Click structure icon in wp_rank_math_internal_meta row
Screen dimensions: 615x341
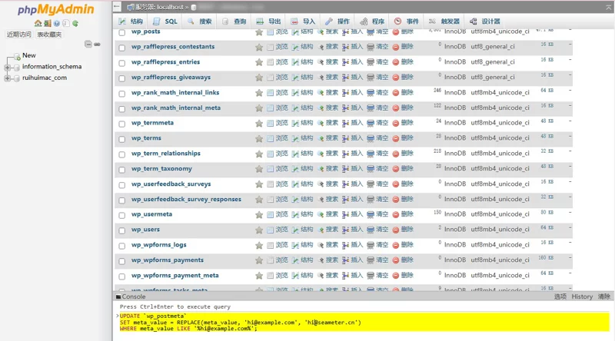click(295, 108)
